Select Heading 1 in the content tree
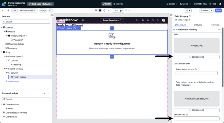The image size is (224, 123). [18, 65]
